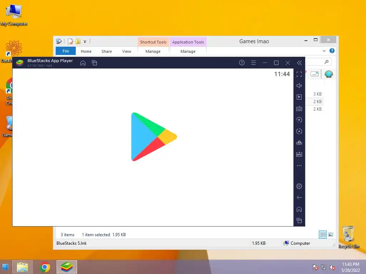Open File Explorer from taskbar
The width and height of the screenshot is (366, 274).
point(23,267)
